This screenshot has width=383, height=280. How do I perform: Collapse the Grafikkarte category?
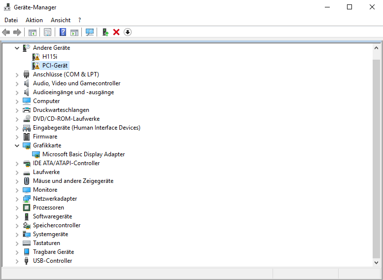coord(17,145)
